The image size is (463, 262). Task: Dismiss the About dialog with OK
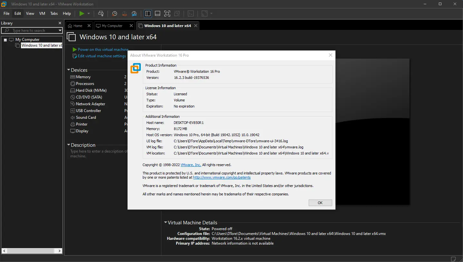coord(320,202)
